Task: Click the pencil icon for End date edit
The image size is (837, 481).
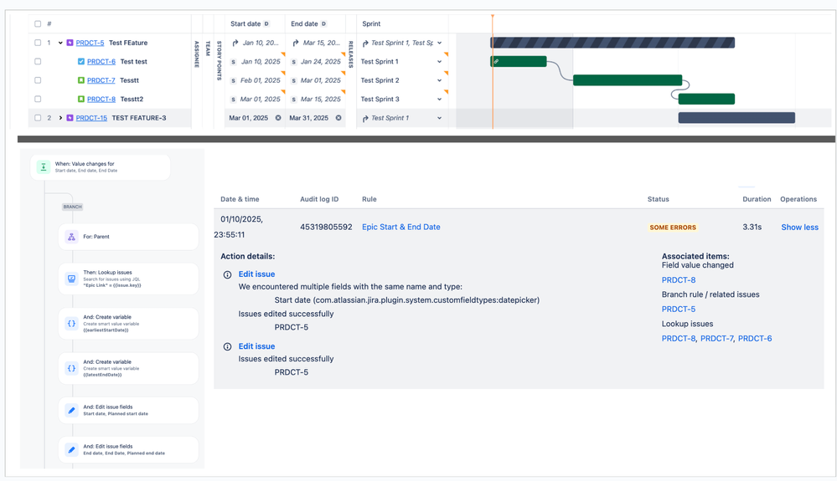Action: tap(71, 449)
